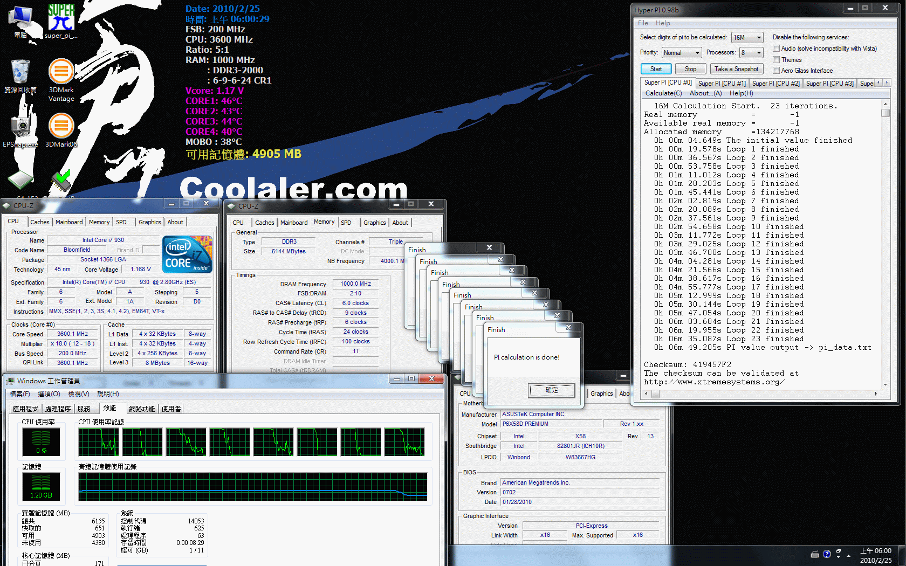This screenshot has width=906, height=566.
Task: Click the Task Manager window title icon
Action: point(10,381)
